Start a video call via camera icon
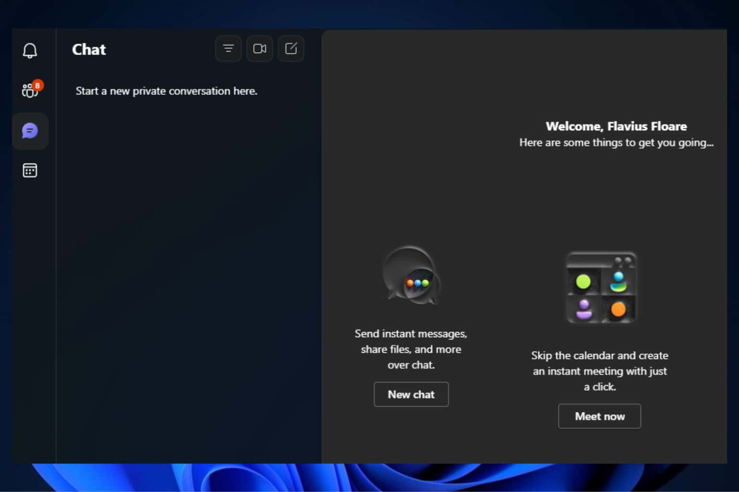The image size is (739, 492). (260, 49)
